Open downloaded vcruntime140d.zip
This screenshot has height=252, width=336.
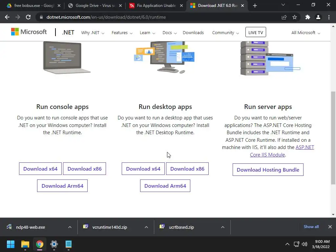click(x=109, y=227)
